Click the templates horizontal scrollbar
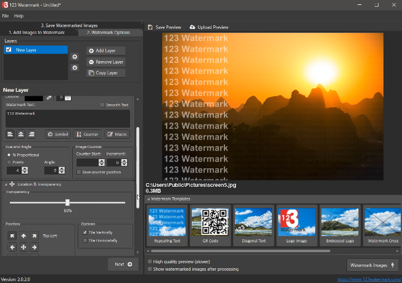 pyautogui.click(x=240, y=251)
